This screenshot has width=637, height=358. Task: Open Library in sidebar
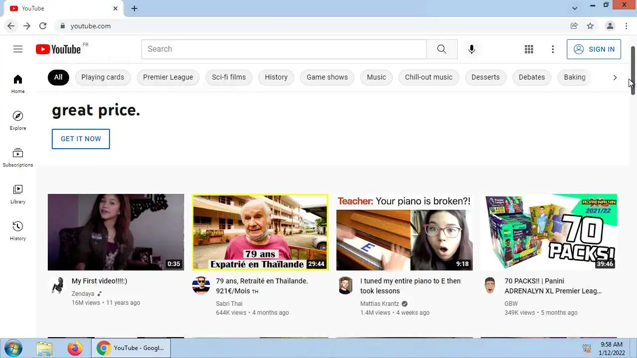click(18, 194)
